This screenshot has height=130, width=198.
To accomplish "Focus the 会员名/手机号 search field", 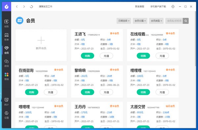I will click(x=174, y=21).
